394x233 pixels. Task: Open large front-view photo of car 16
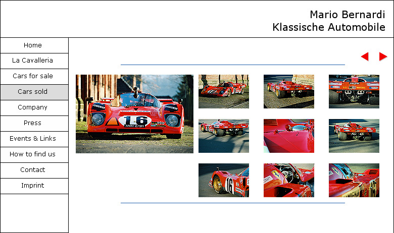pyautogui.click(x=134, y=114)
